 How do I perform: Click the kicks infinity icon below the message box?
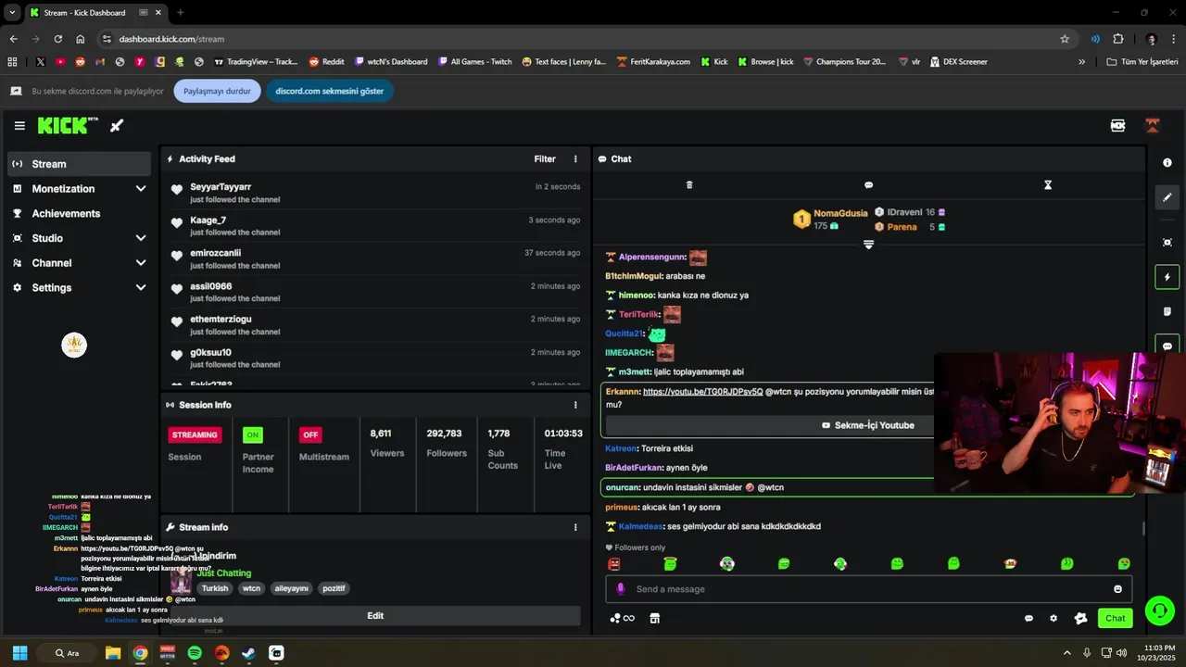point(623,619)
